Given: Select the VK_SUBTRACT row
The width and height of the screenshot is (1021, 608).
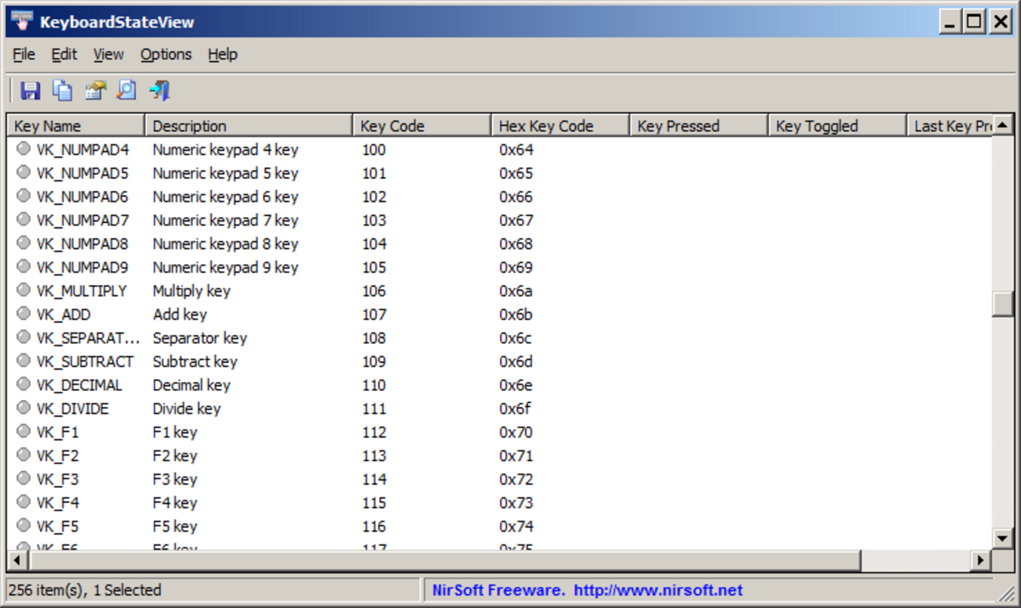Looking at the screenshot, I should pos(84,361).
